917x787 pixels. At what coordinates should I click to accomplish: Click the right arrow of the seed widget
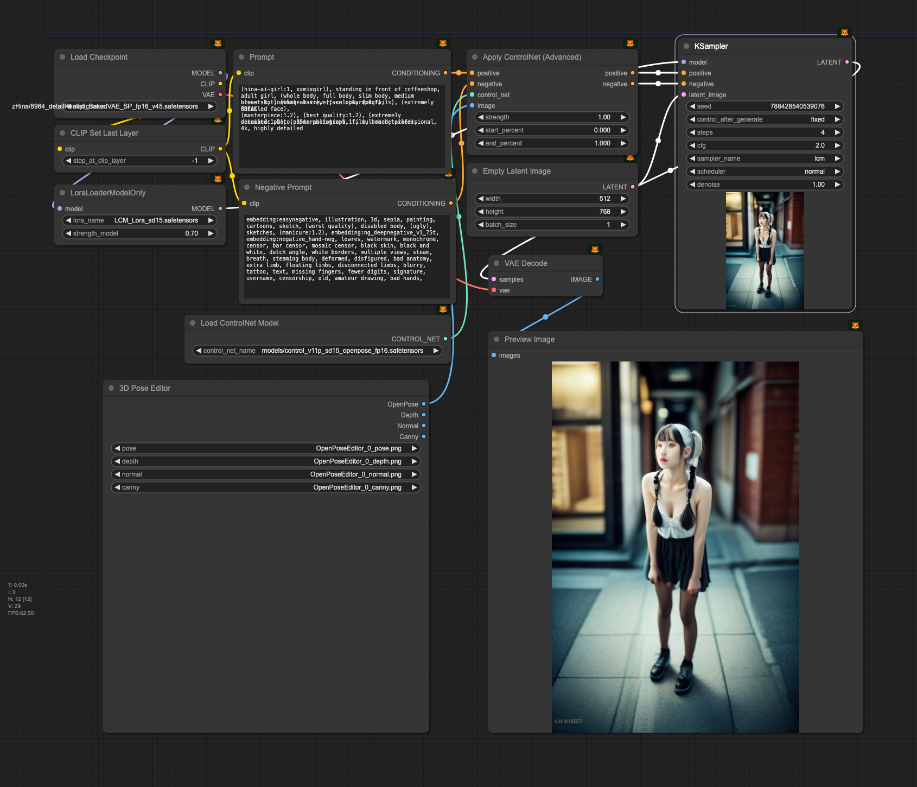click(837, 106)
